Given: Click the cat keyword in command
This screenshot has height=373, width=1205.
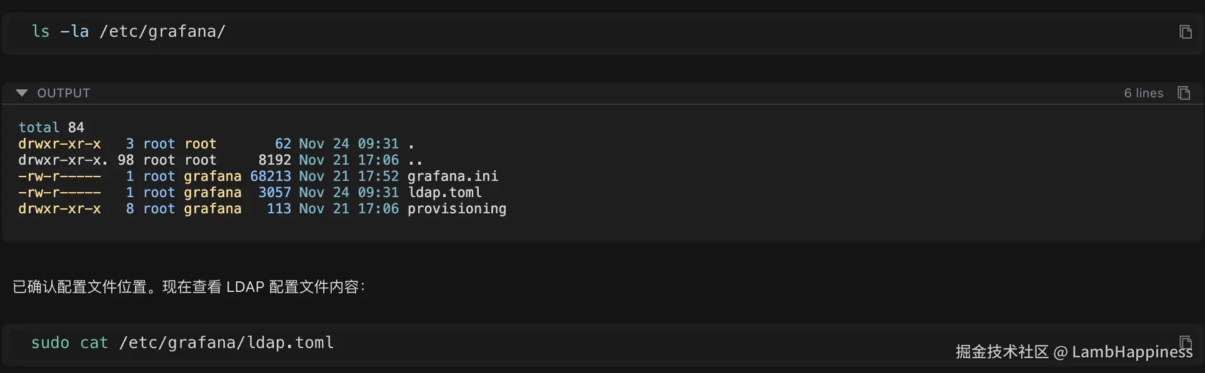Looking at the screenshot, I should (x=94, y=342).
